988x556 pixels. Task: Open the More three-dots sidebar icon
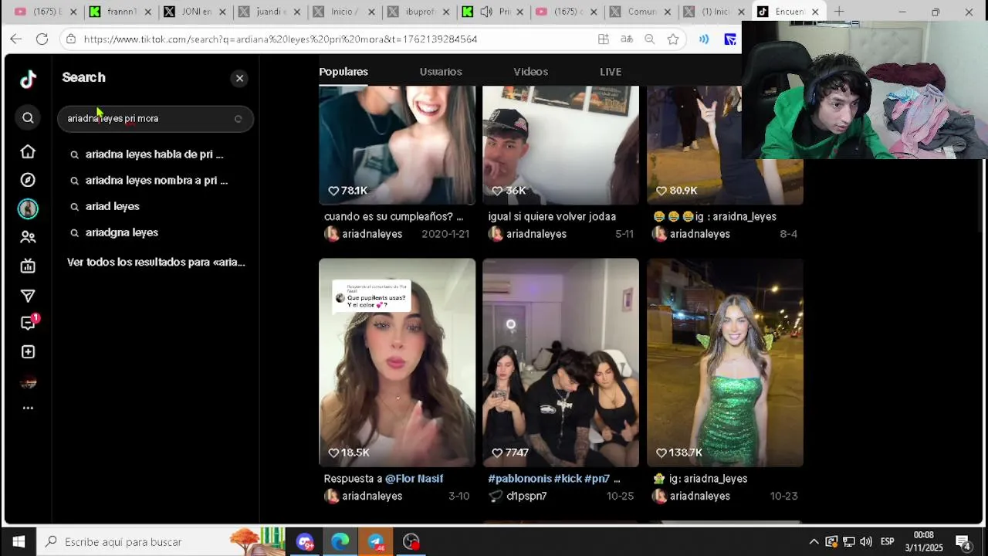pos(28,408)
